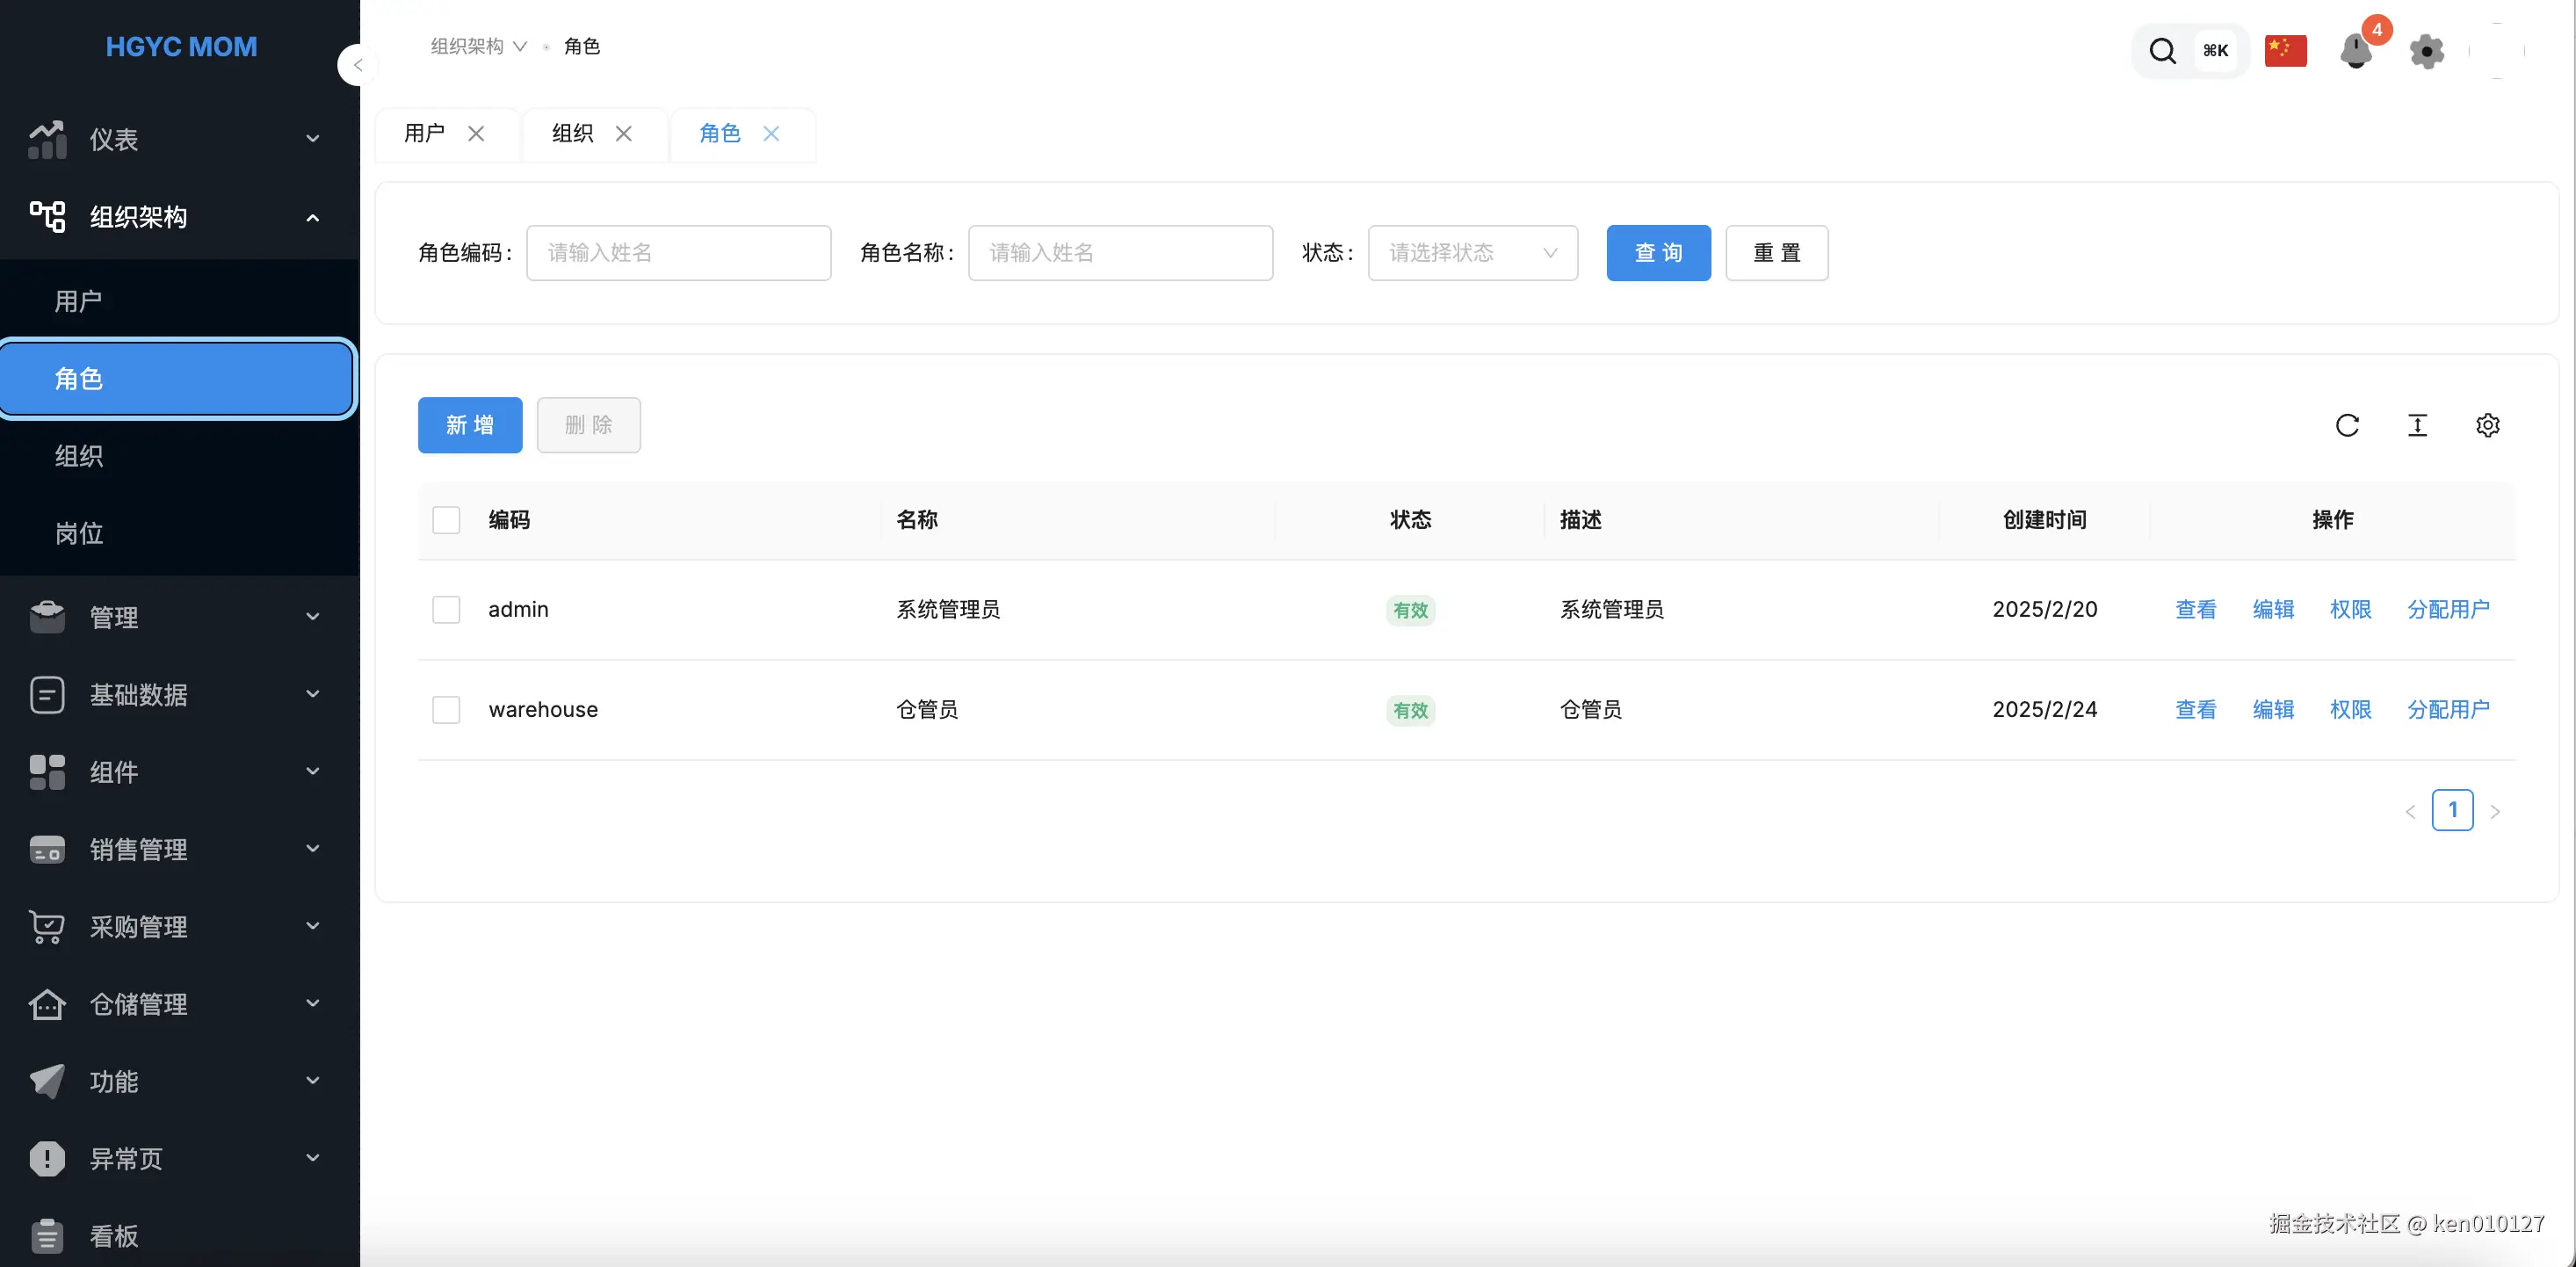Click the 新增 button
Image resolution: width=2576 pixels, height=1267 pixels.
click(x=470, y=425)
